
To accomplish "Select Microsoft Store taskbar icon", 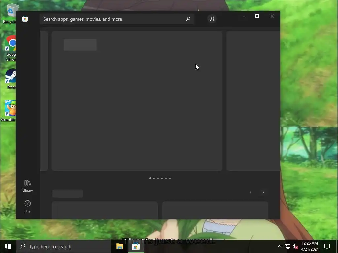I will pos(136,246).
